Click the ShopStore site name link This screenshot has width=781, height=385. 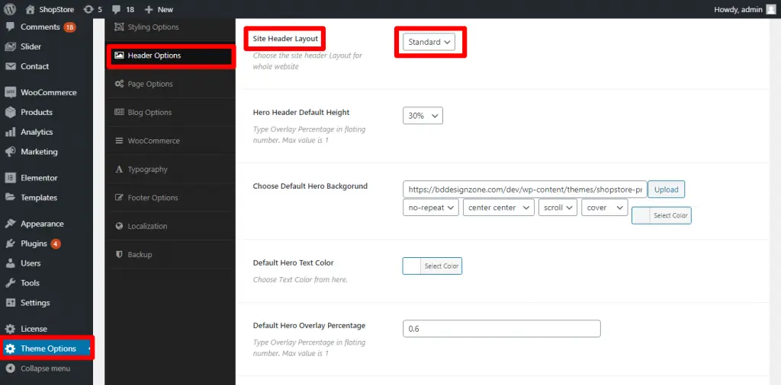click(56, 9)
